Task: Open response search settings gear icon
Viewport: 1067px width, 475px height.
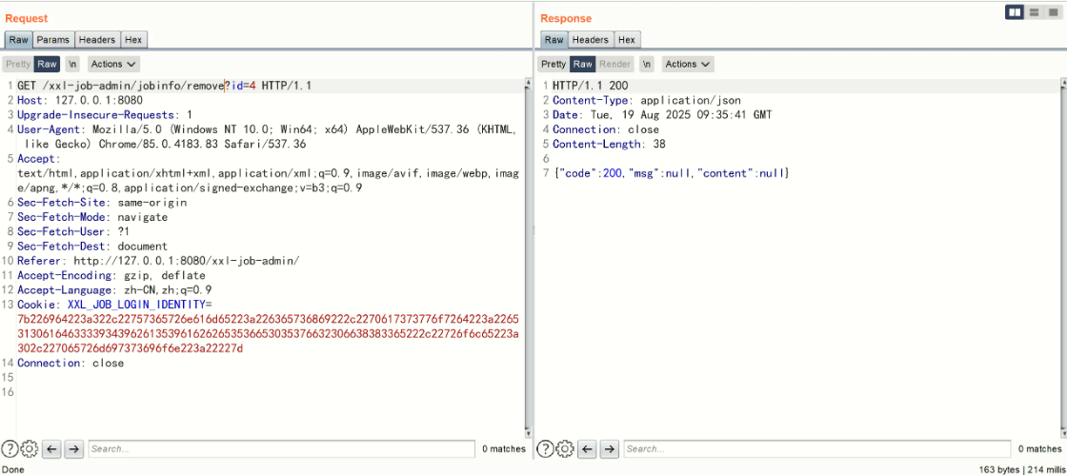Action: pos(565,448)
